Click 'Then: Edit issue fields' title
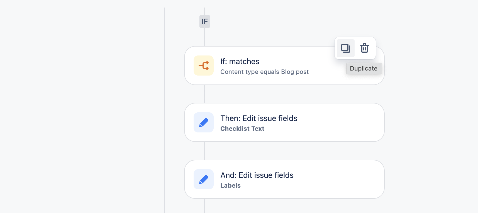 tap(258, 118)
